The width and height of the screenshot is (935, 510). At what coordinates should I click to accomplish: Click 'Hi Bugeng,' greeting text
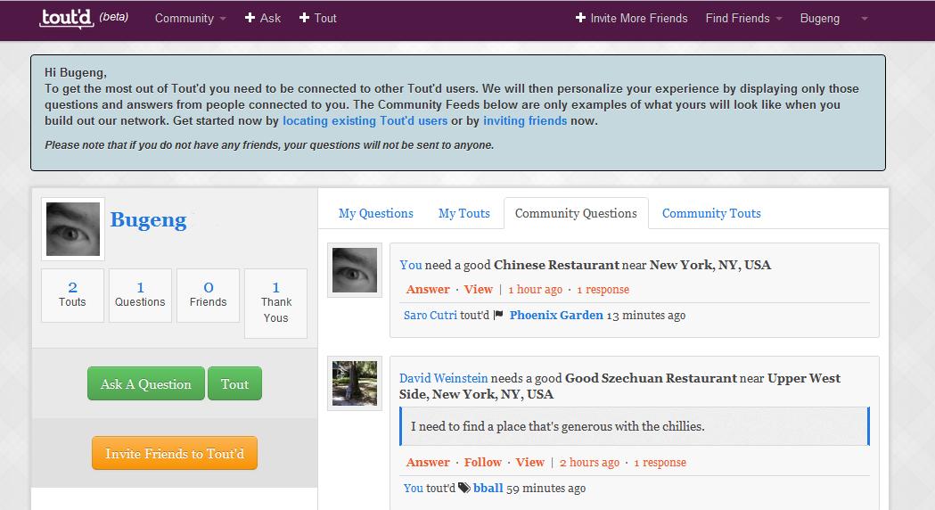76,73
